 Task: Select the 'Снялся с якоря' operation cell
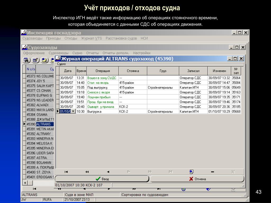[103, 92]
